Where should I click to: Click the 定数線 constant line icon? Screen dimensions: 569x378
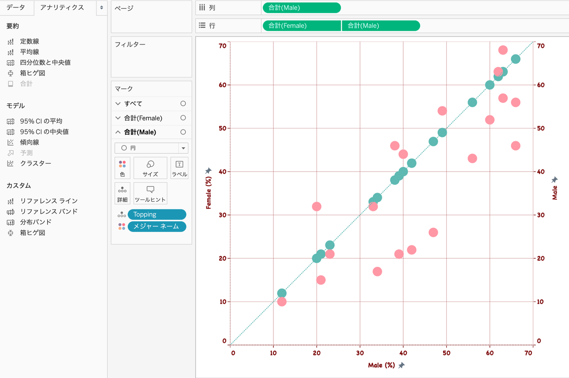pyautogui.click(x=11, y=41)
